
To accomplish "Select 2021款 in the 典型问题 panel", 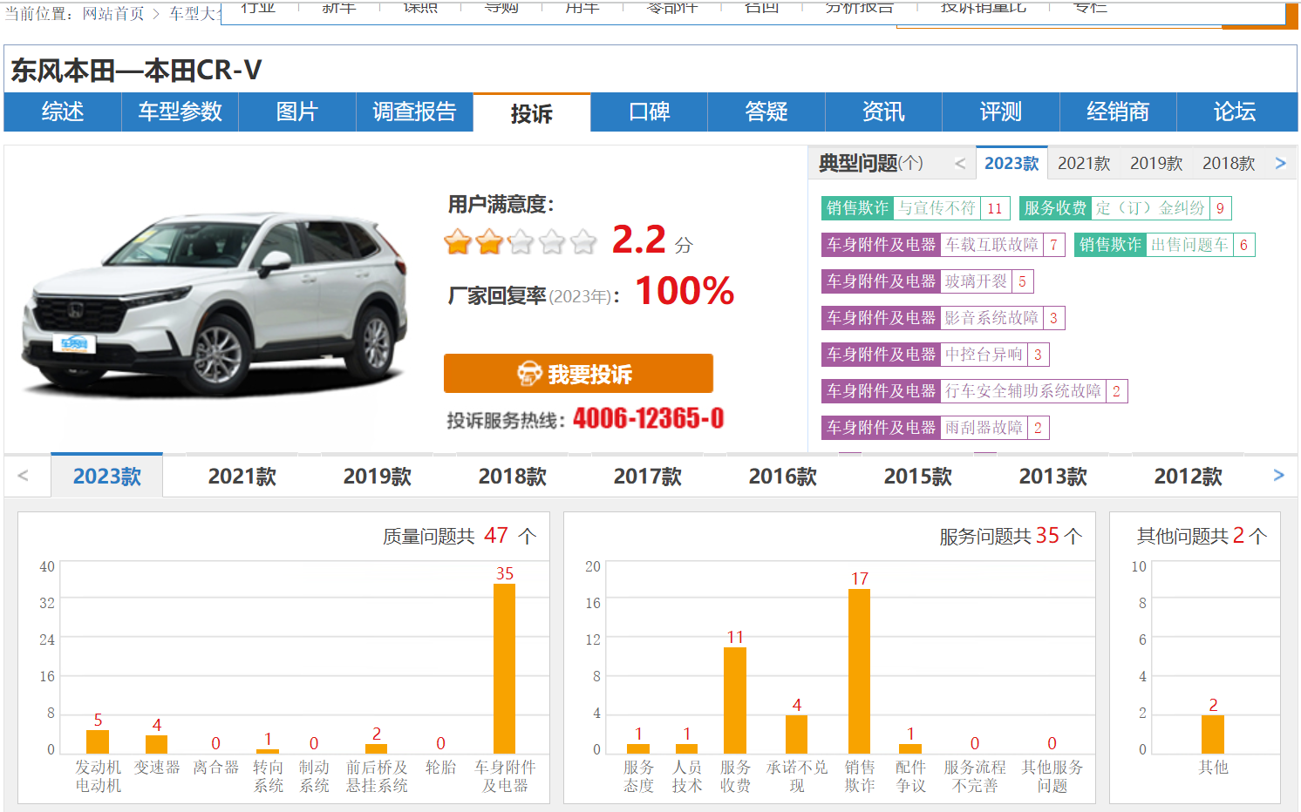I will pos(1084,163).
